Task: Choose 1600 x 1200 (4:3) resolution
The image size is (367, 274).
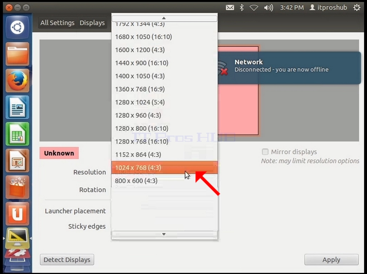Action: (x=164, y=50)
